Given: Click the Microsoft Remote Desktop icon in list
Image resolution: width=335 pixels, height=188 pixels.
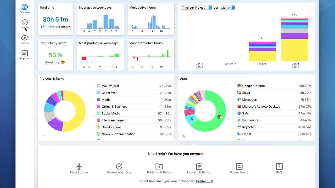Looking at the screenshot, I should coord(239,106).
